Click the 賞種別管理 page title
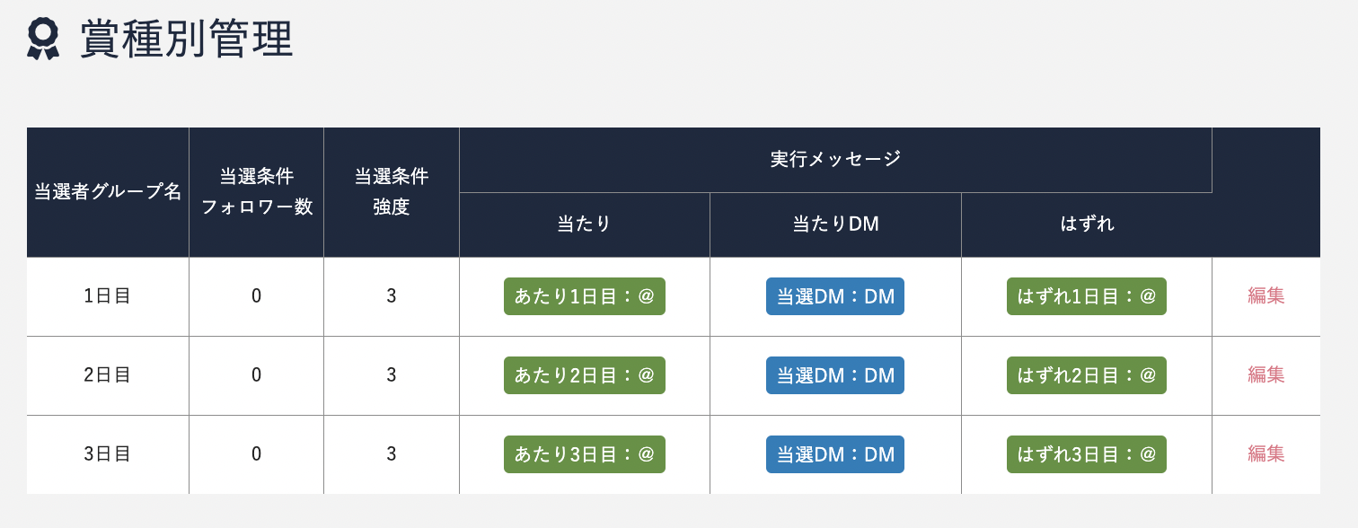Screen dimensions: 1358x528 pyautogui.click(x=187, y=40)
